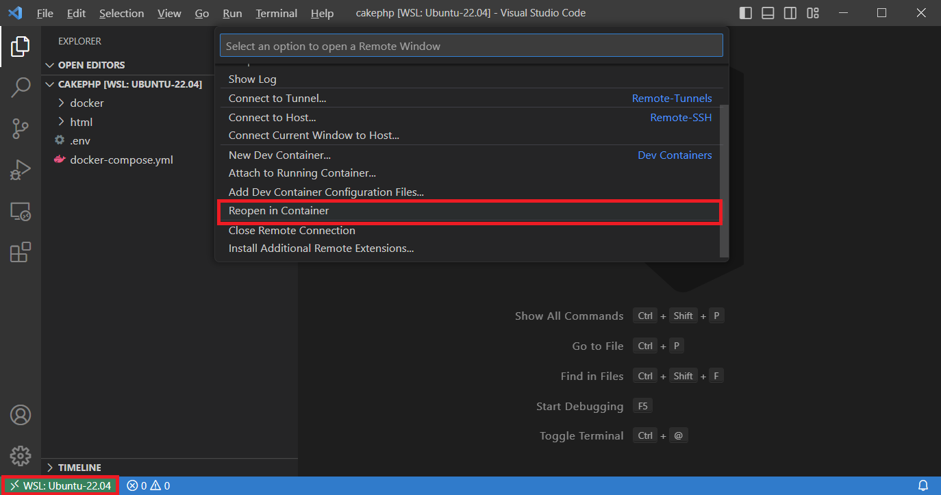Click the VS Code logo in title bar

[16, 13]
